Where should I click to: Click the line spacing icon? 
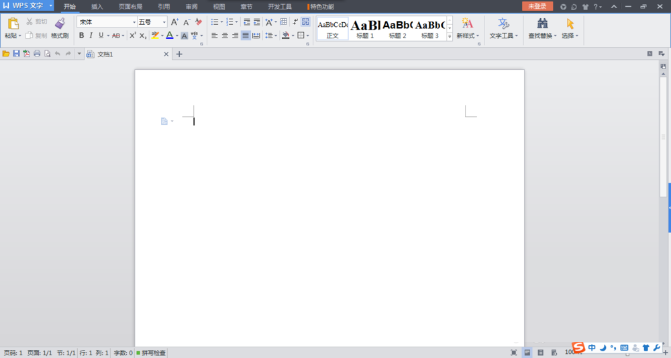coord(269,36)
